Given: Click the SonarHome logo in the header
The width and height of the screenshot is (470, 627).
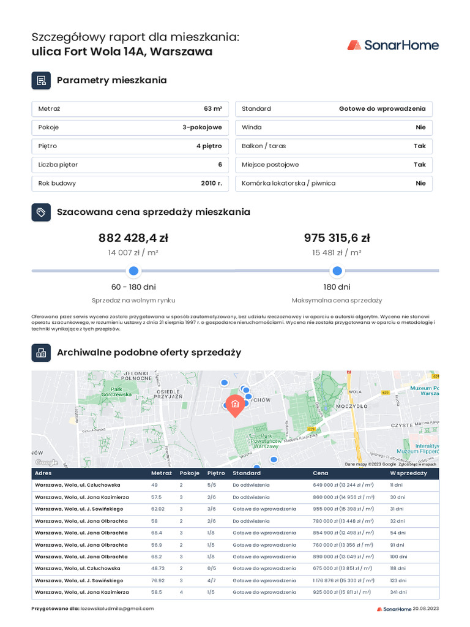Looking at the screenshot, I should pyautogui.click(x=392, y=45).
